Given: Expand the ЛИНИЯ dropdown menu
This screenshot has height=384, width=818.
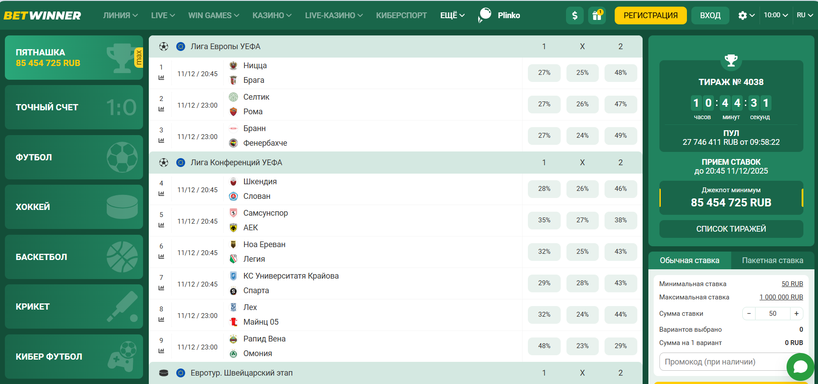Looking at the screenshot, I should pyautogui.click(x=120, y=16).
